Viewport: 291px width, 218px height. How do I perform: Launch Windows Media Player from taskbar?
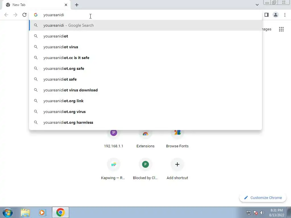click(x=43, y=212)
